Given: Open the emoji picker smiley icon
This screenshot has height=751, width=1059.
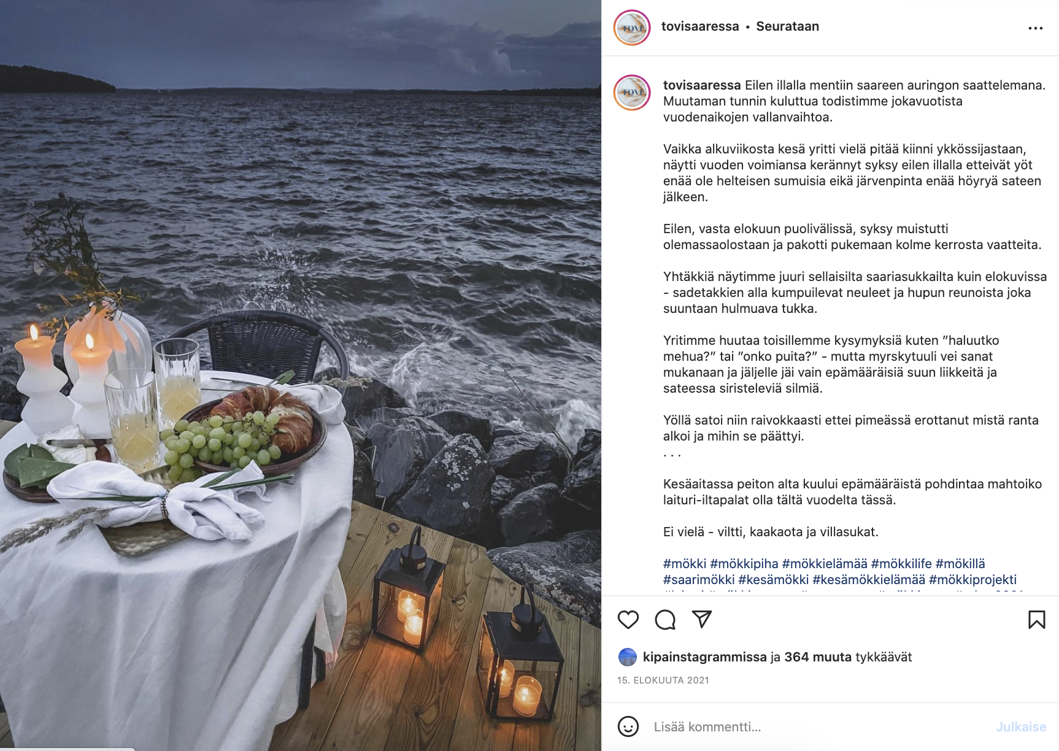Looking at the screenshot, I should (x=628, y=726).
